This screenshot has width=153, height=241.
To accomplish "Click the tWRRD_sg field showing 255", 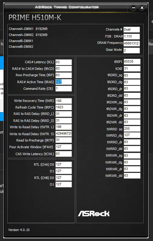I will 132,129.
